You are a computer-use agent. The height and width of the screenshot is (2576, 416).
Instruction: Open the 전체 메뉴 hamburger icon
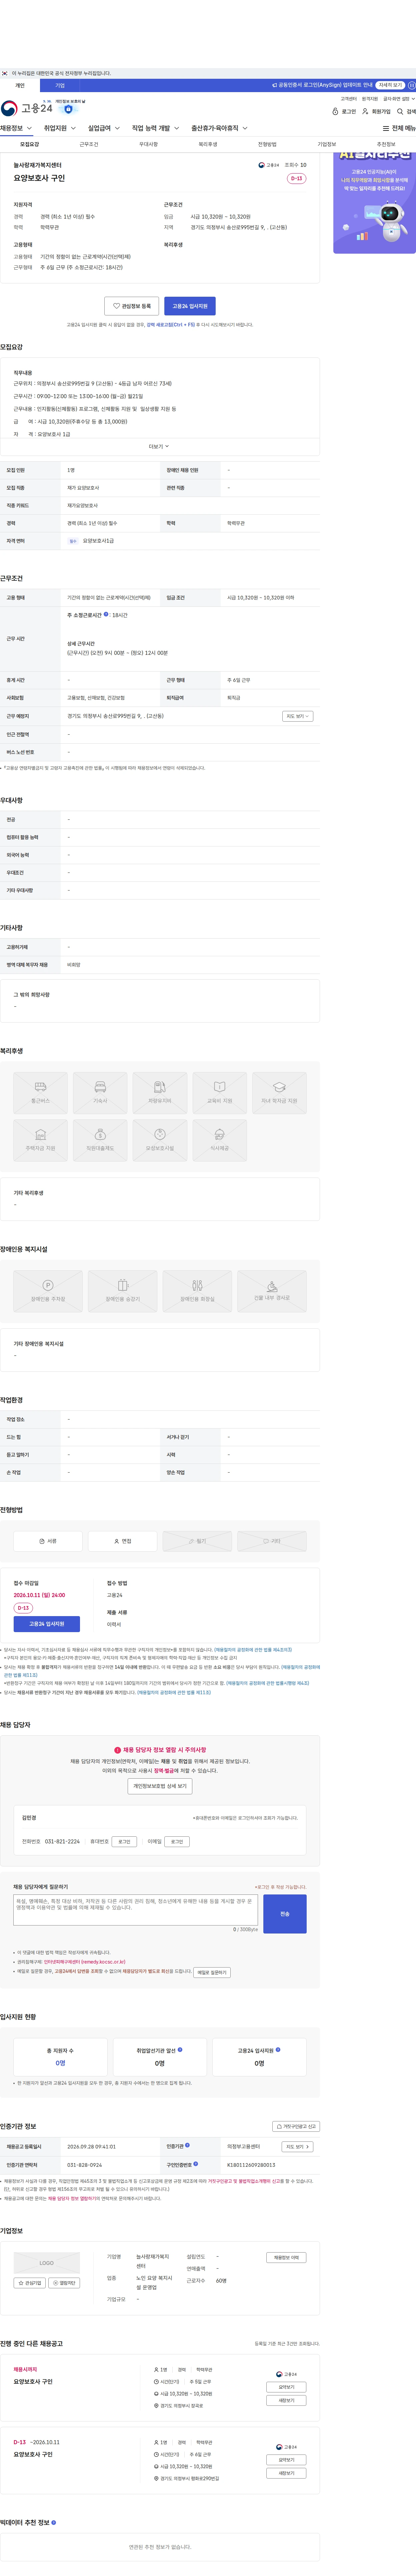pyautogui.click(x=386, y=129)
